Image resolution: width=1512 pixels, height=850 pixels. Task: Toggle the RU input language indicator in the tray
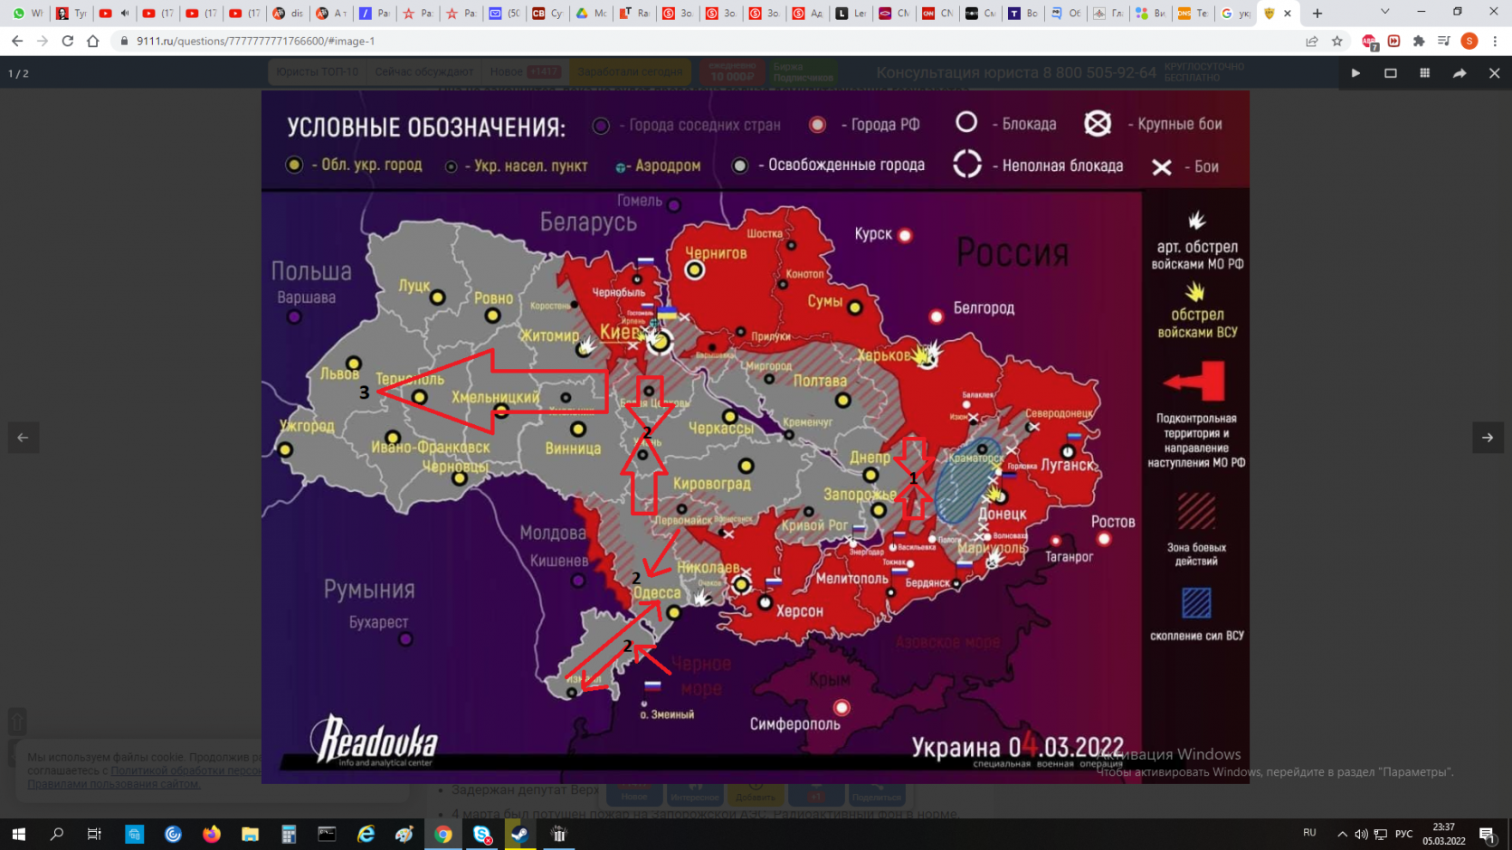(1309, 833)
